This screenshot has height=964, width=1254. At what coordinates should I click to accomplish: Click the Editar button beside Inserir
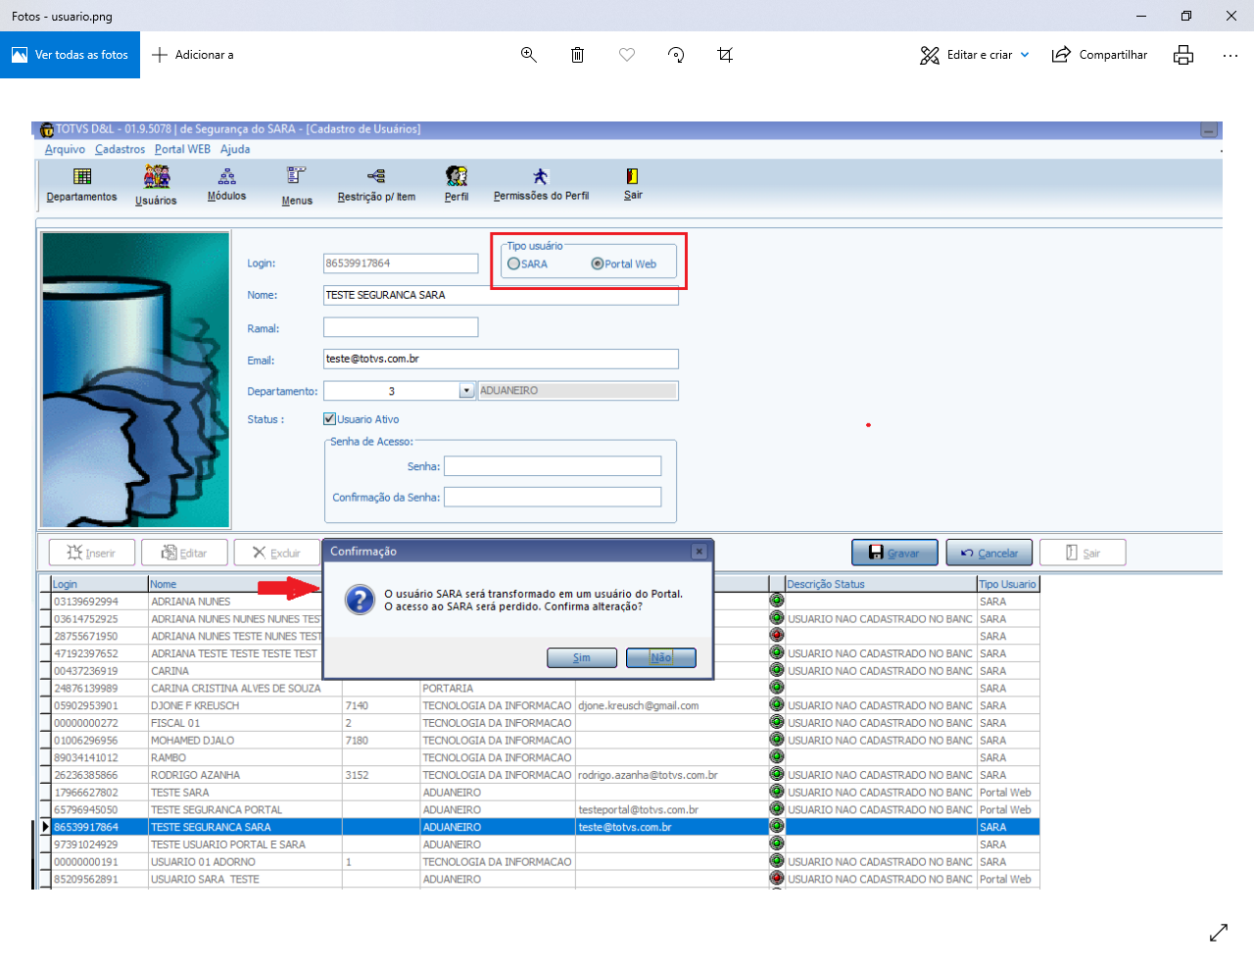click(x=184, y=553)
